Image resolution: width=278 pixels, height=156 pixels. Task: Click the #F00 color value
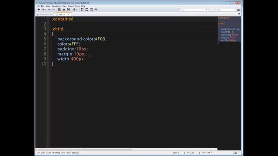coord(100,39)
